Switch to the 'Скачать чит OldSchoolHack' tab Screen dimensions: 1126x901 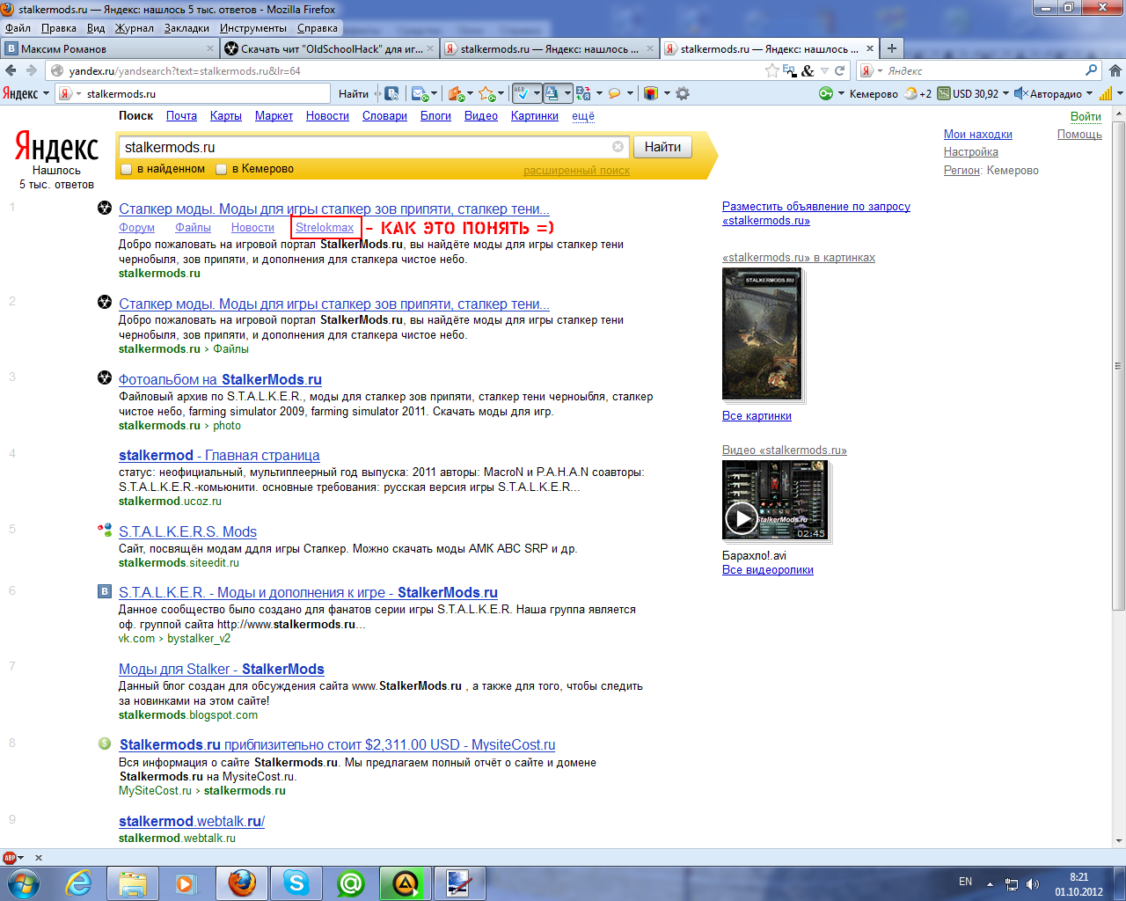coord(330,48)
